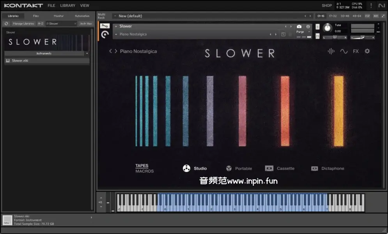Open the instrument info icon
The image size is (388, 234).
click(x=308, y=27)
